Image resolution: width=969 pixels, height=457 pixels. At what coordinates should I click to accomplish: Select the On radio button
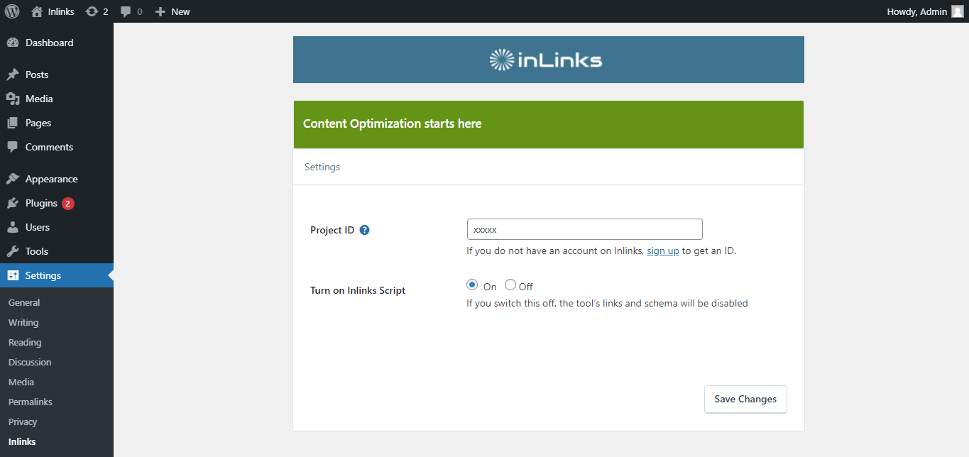[x=472, y=285]
